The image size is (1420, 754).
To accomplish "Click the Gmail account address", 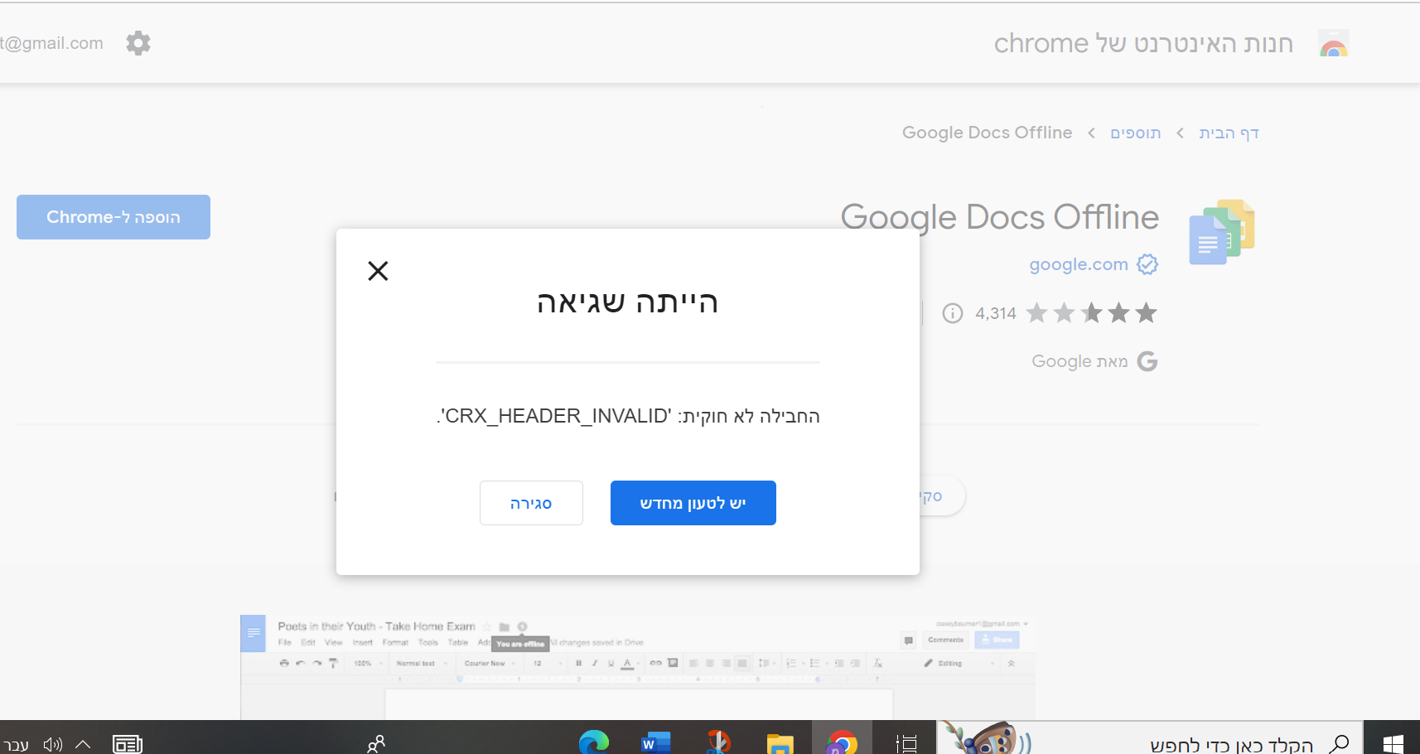I will click(51, 43).
